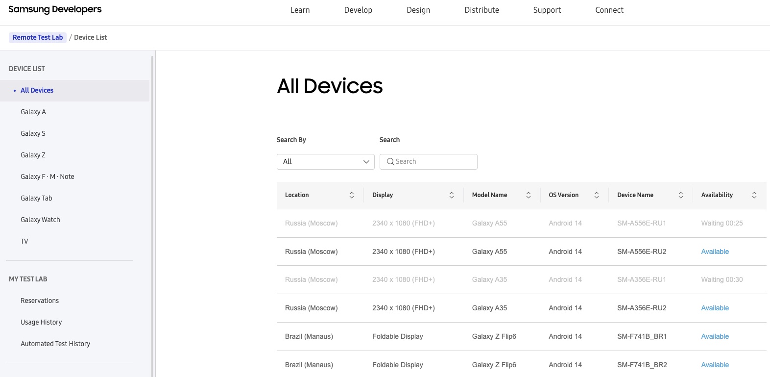Screen dimensions: 770x377
Task: Click Available for SM-A556E-RU2
Action: pos(715,252)
